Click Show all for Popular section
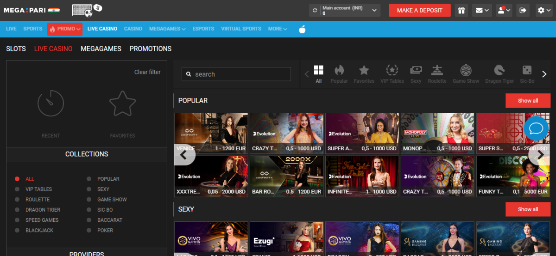 528,101
